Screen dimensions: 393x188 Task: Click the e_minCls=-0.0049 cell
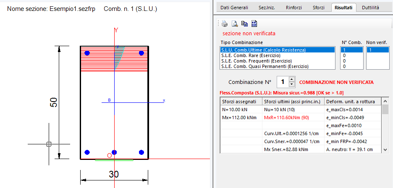point(353,117)
